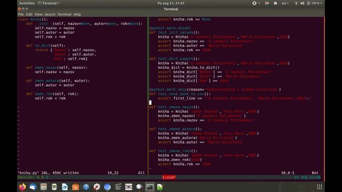The image size is (342, 192).
Task: Open settings tools wrench-gear dock icon
Action: click(x=97, y=187)
